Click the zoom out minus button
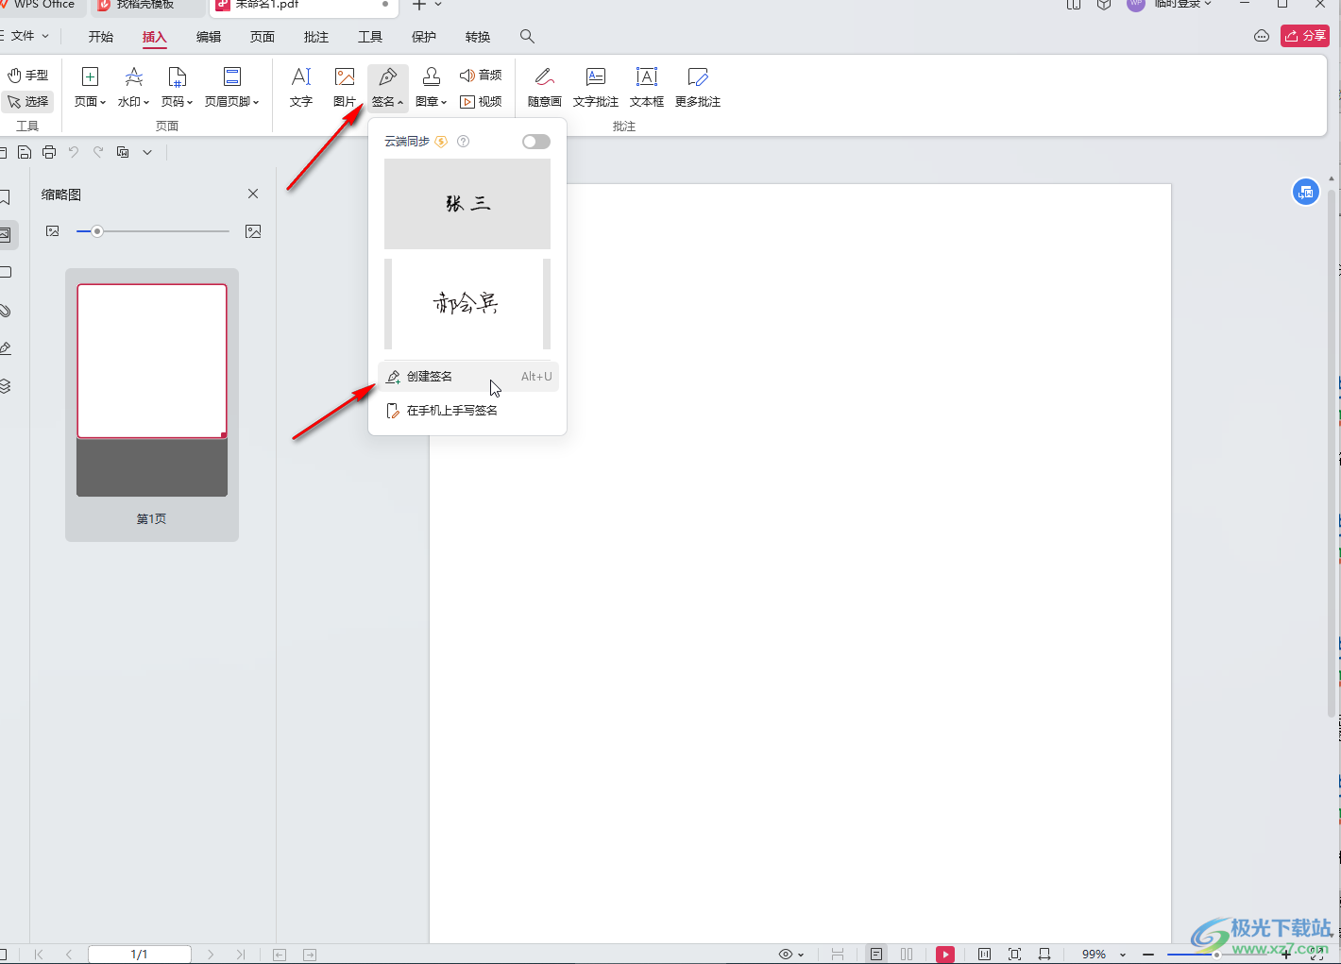Screen dimensions: 1341x964 pyautogui.click(x=1148, y=955)
